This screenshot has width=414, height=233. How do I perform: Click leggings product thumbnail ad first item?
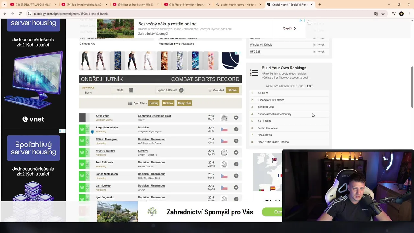click(86, 61)
